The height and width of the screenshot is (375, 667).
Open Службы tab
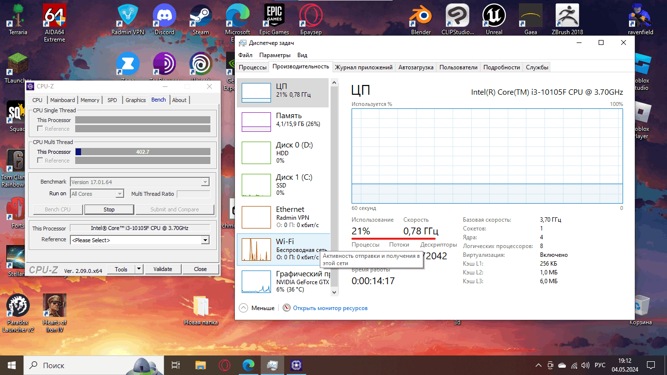(537, 67)
